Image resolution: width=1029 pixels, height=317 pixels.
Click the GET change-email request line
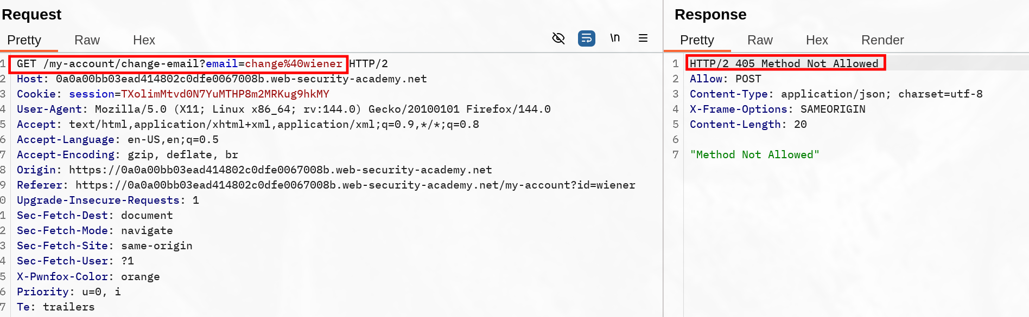(x=179, y=64)
